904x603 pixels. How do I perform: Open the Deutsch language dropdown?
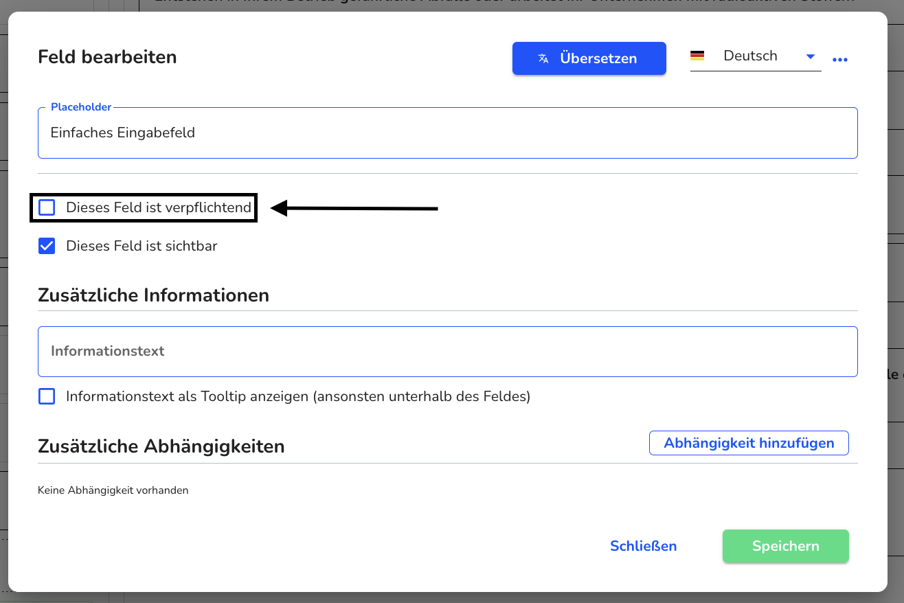pyautogui.click(x=756, y=56)
